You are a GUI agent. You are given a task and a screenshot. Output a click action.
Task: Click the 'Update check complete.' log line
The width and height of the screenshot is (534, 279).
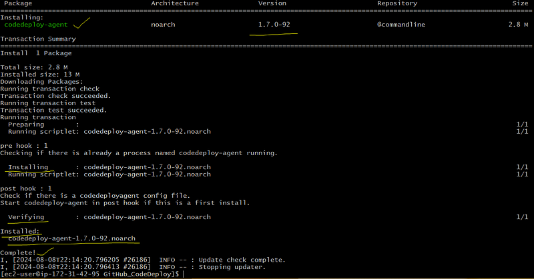pyautogui.click(x=143, y=260)
